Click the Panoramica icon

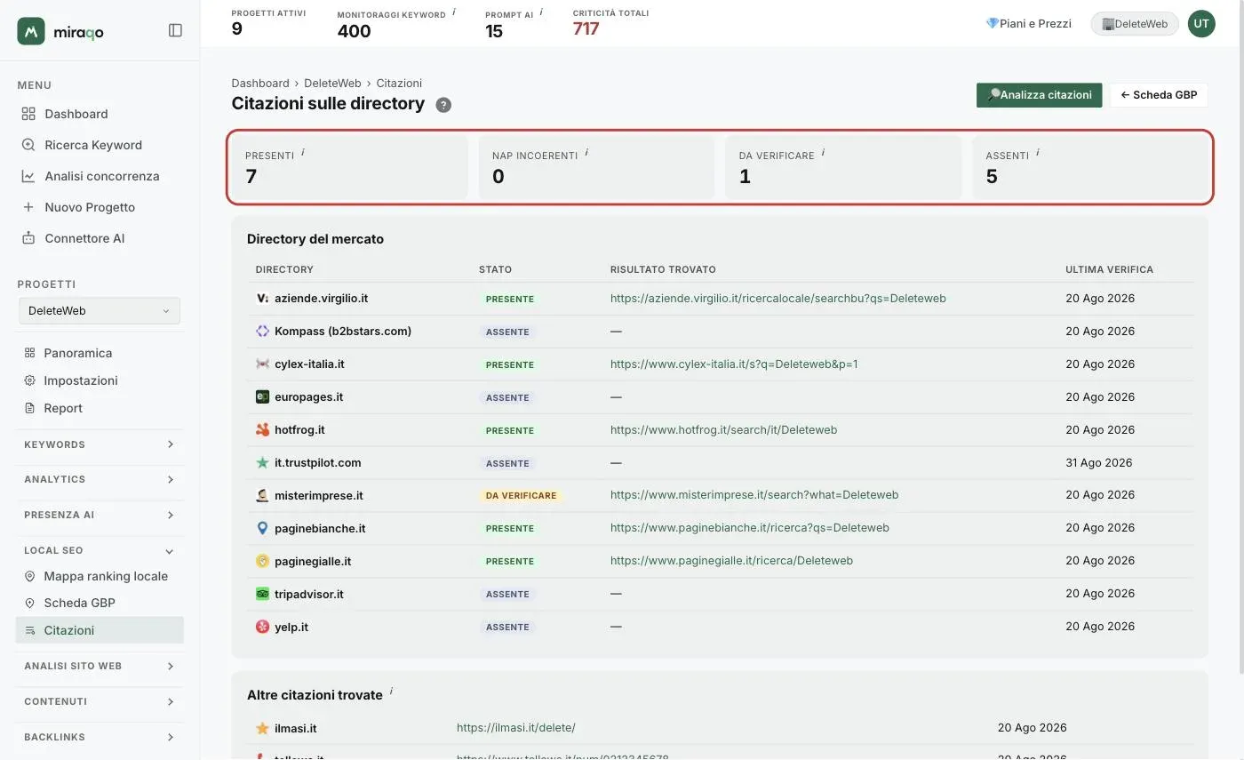coord(29,353)
